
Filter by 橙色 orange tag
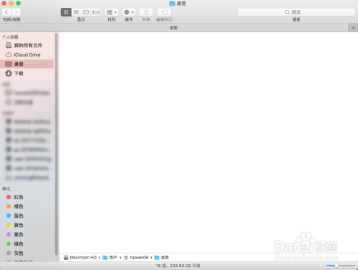(x=26, y=206)
